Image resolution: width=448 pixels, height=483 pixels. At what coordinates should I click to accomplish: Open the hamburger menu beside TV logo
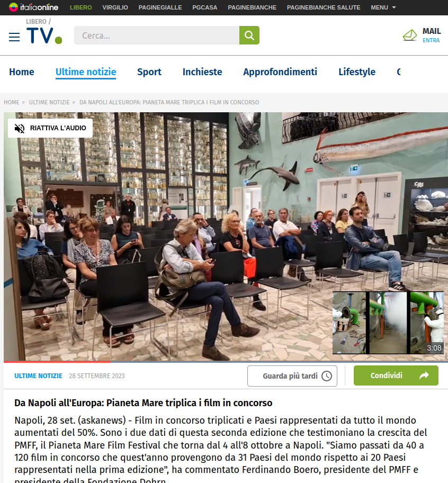pos(14,37)
